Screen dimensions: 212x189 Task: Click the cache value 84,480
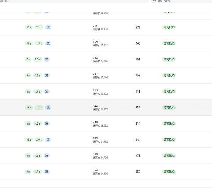tap(104, 174)
